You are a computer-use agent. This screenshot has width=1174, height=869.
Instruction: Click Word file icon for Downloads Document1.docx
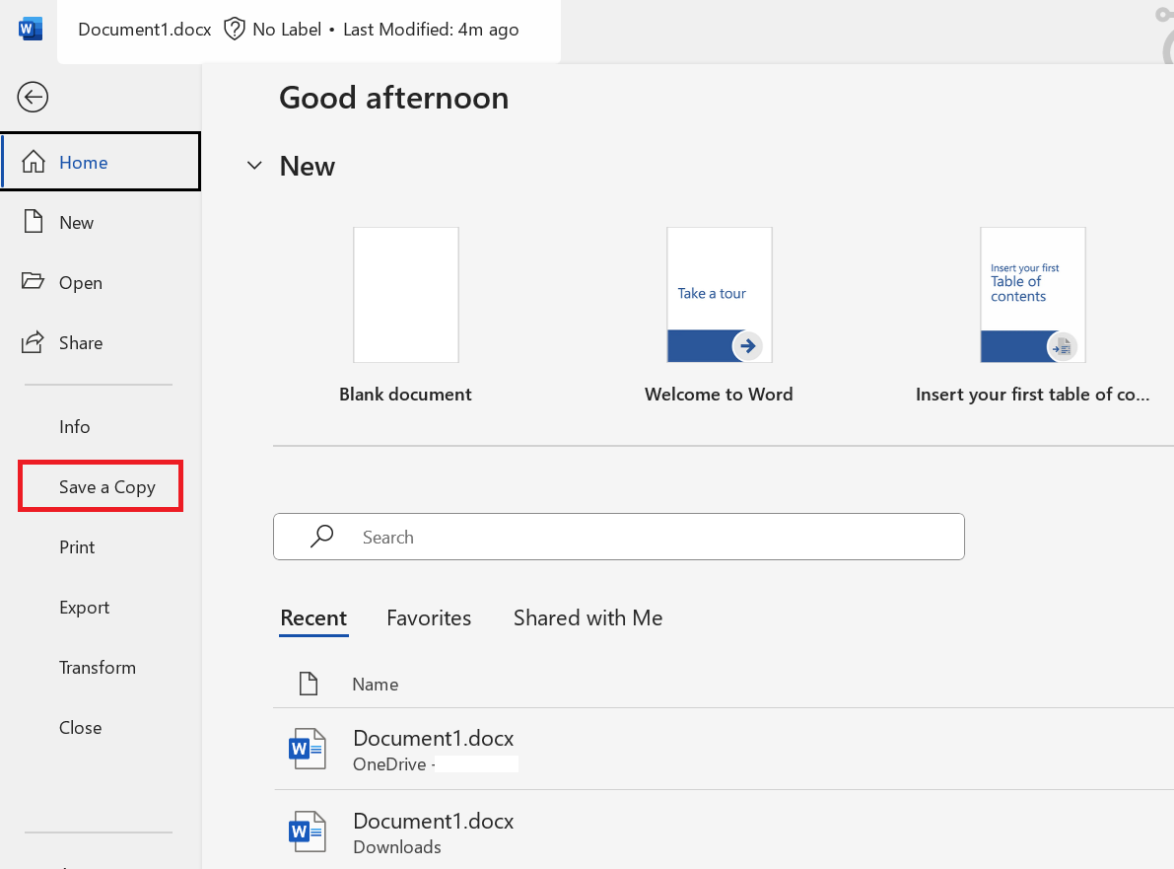307,832
